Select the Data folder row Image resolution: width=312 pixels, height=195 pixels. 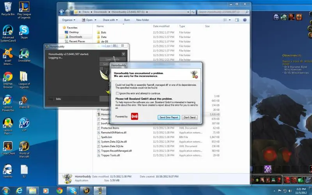pyautogui.click(x=158, y=37)
